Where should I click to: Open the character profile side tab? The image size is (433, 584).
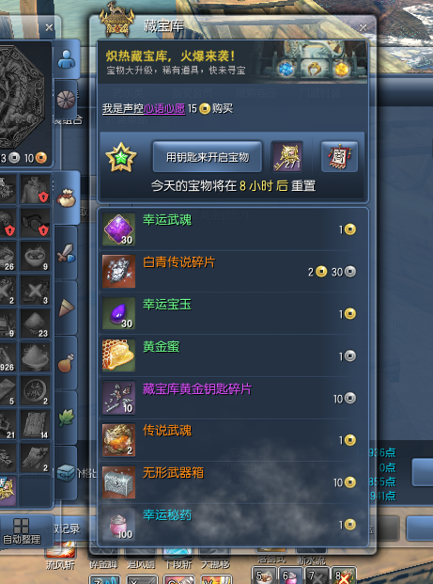tap(67, 59)
